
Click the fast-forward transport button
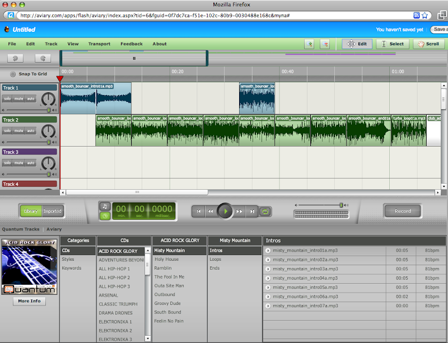coord(239,212)
